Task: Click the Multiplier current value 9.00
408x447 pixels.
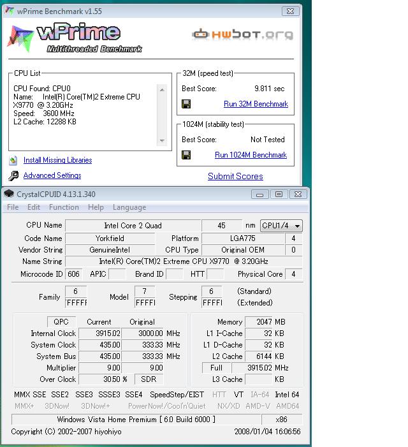Action: (x=99, y=368)
